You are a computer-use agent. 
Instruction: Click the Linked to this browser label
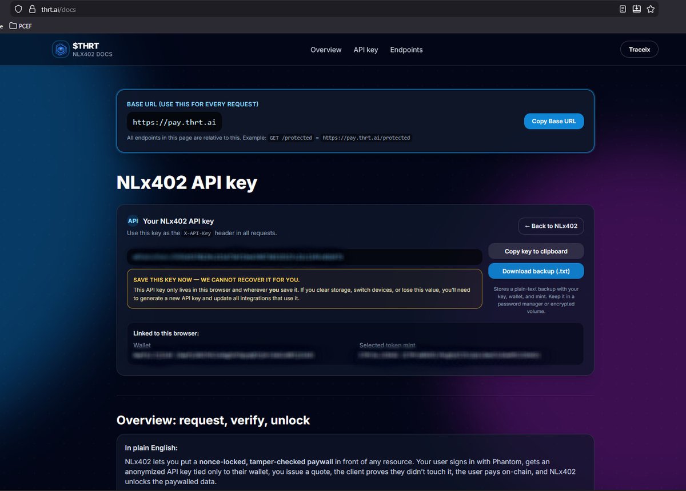pos(166,333)
